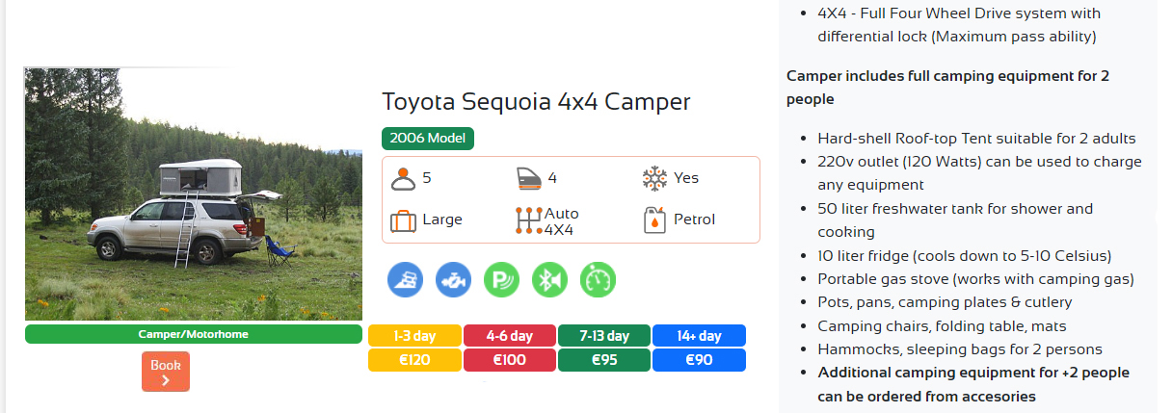Image resolution: width=1172 pixels, height=413 pixels.
Task: Select the 4-6 day price tier
Action: tap(509, 336)
